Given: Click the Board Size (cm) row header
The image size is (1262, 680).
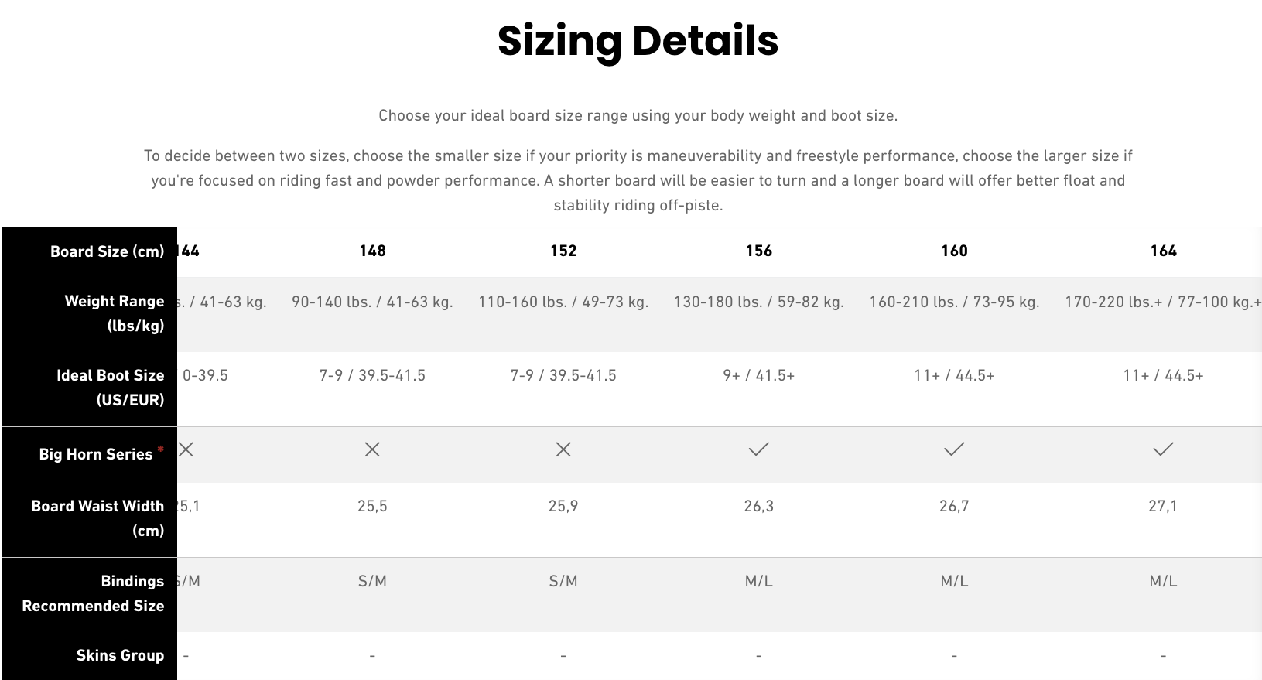Looking at the screenshot, I should 107,251.
